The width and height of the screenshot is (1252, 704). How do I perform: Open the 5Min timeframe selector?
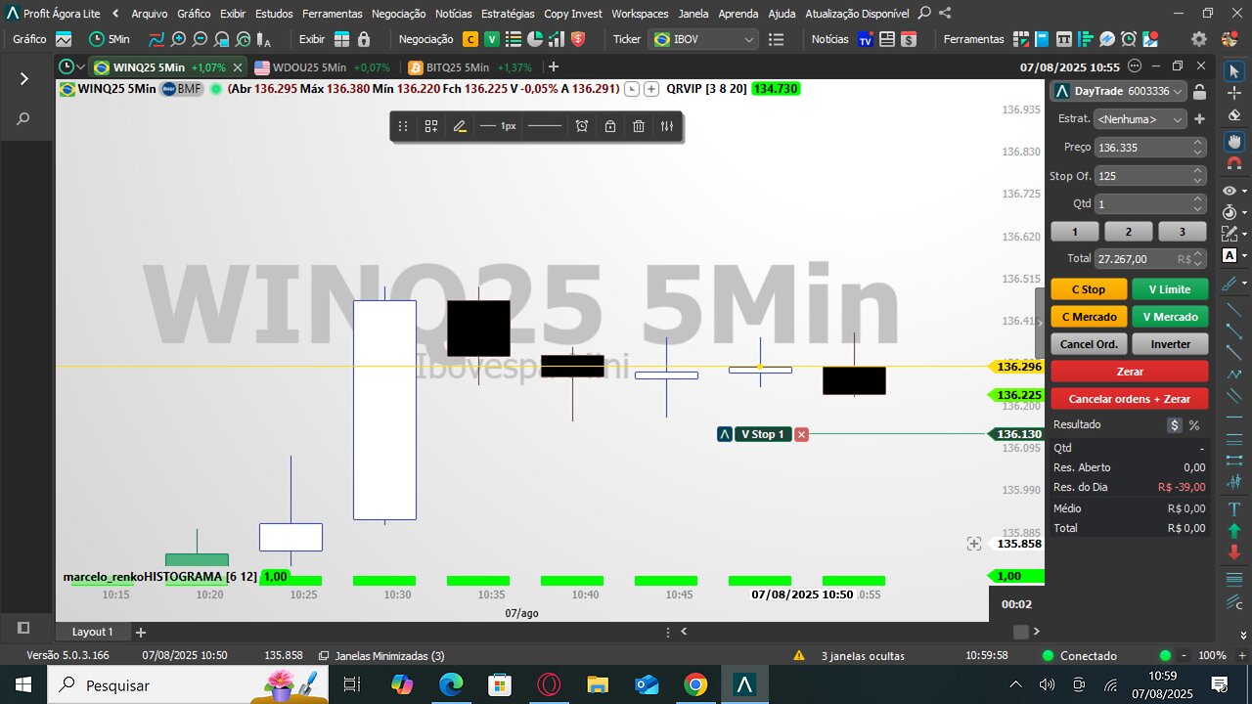coord(110,39)
